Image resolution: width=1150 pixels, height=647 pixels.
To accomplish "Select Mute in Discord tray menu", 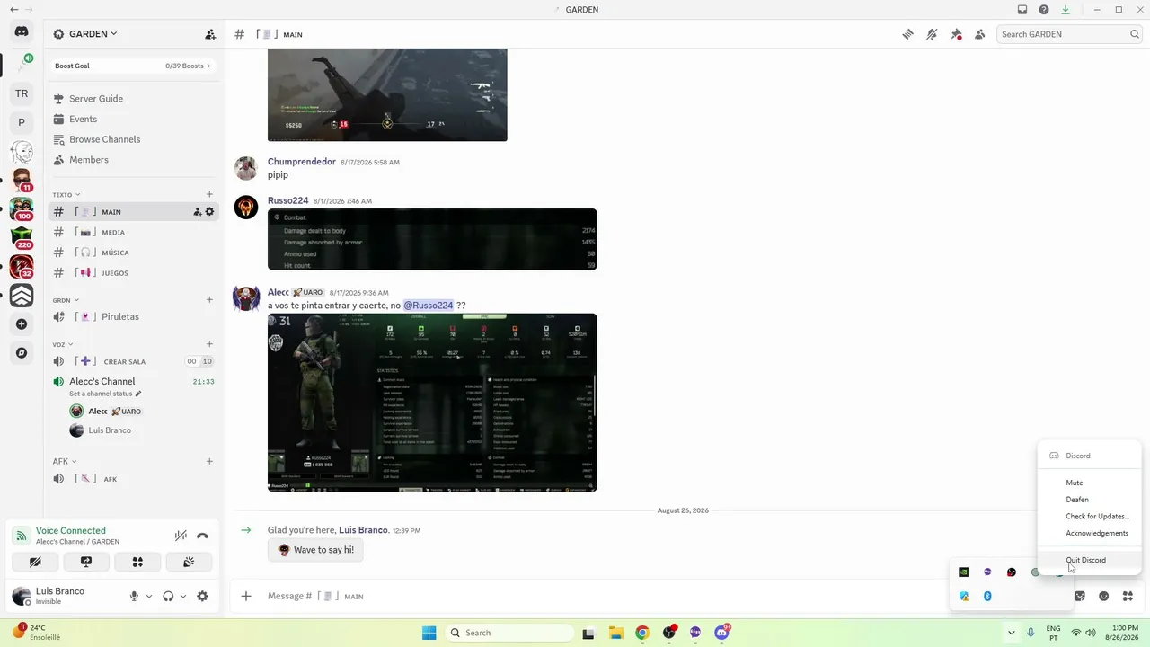I will click(1089, 483).
